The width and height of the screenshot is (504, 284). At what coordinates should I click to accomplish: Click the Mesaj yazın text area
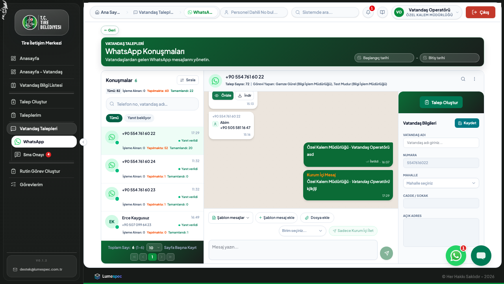[x=293, y=250]
